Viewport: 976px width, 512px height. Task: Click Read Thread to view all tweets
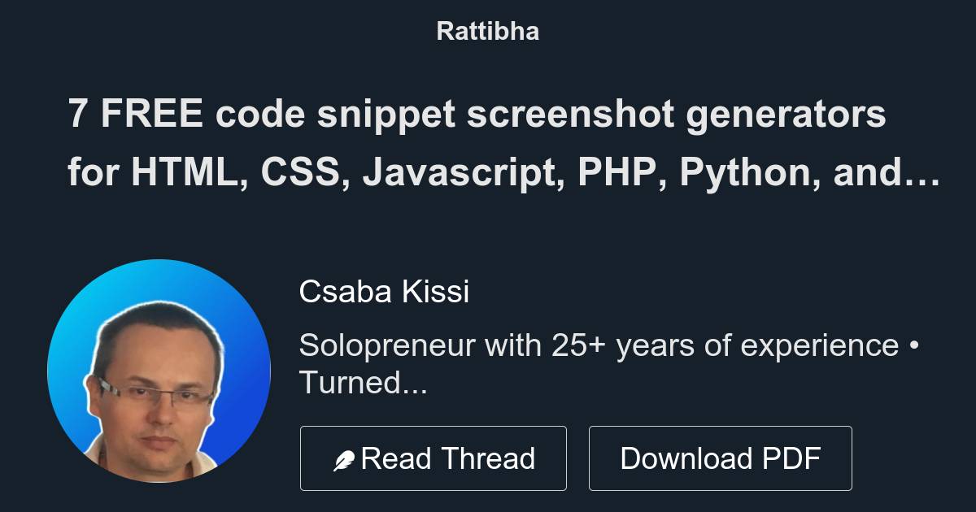(x=434, y=457)
